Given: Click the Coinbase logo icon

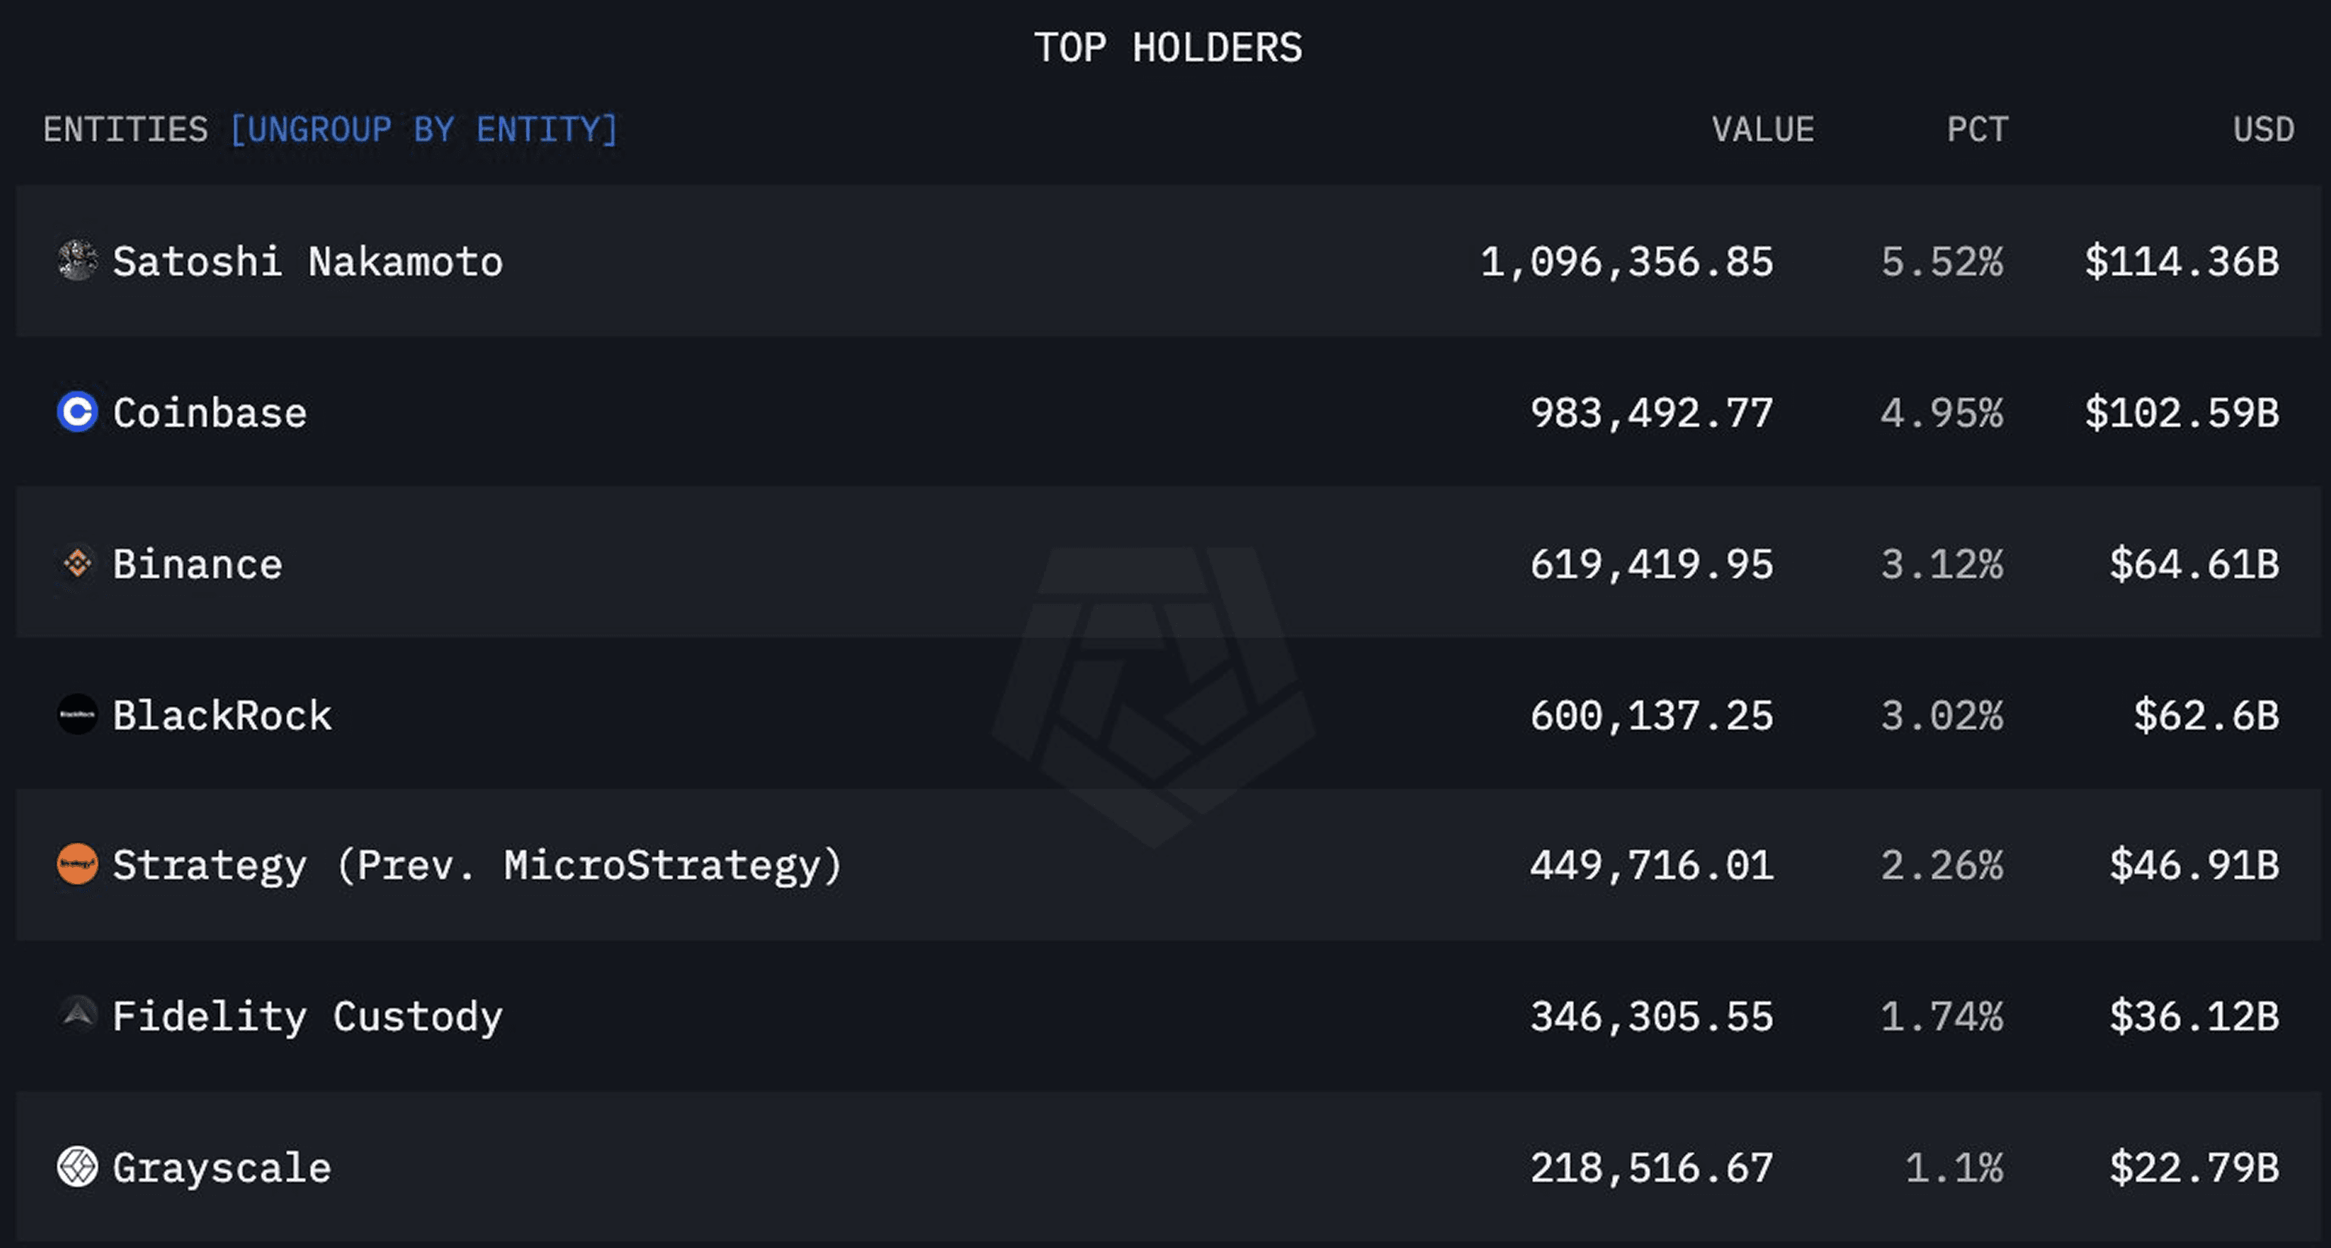Looking at the screenshot, I should click(x=78, y=412).
